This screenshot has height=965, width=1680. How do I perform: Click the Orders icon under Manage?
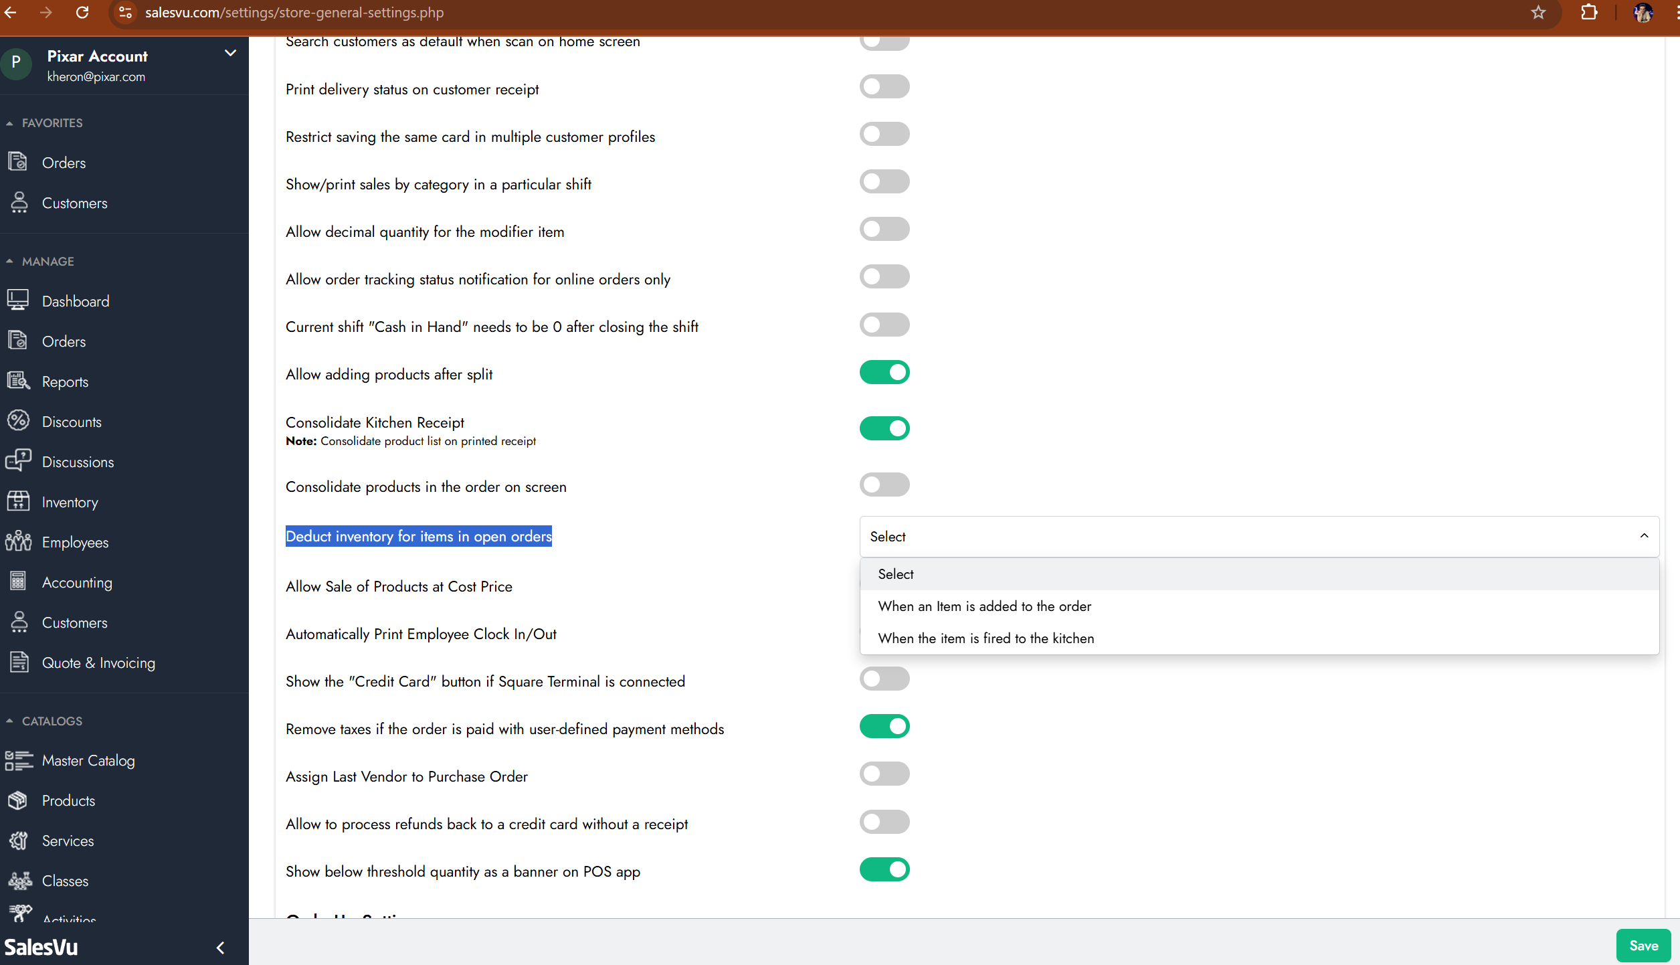click(18, 341)
